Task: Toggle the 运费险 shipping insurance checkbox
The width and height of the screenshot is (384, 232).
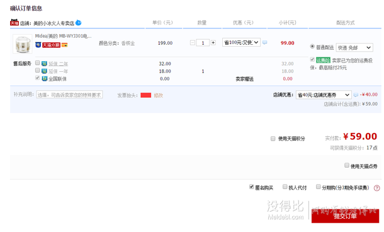Action: click(312, 59)
